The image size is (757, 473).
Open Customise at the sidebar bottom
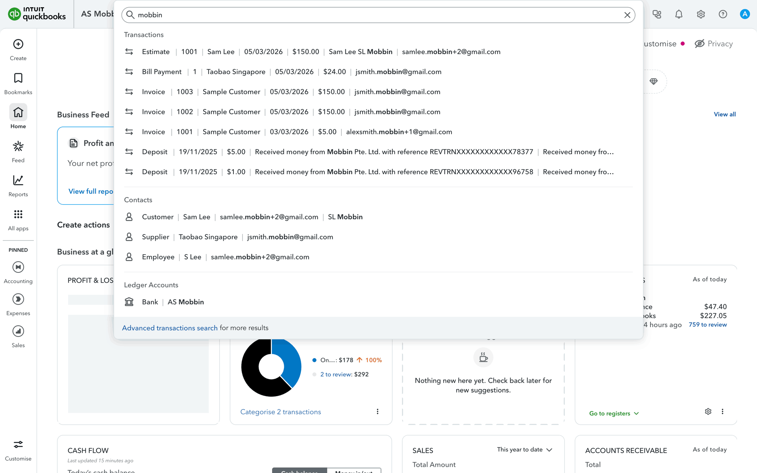(18, 450)
